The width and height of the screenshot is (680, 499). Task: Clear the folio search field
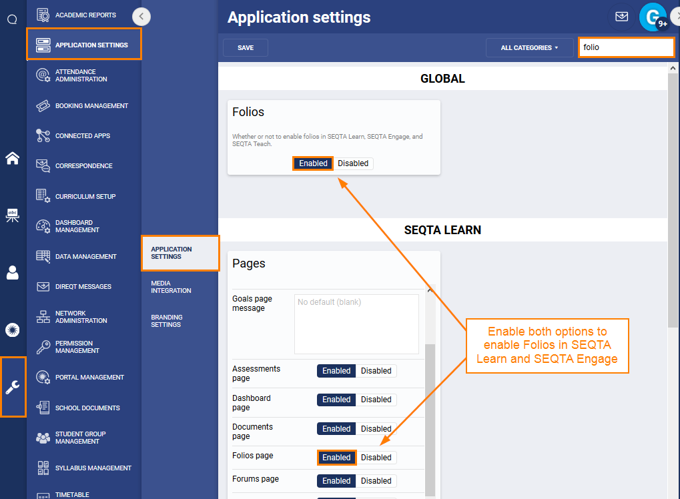click(626, 47)
